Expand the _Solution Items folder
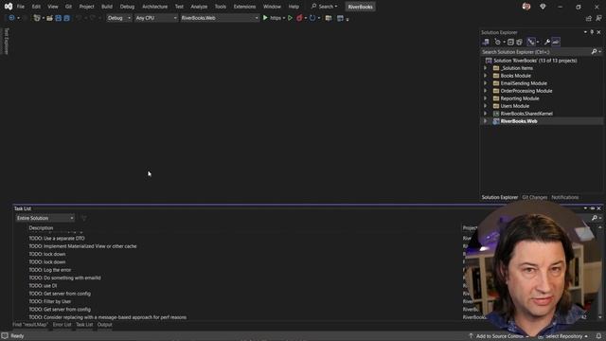Screen dimensions: 606x341 [486, 68]
